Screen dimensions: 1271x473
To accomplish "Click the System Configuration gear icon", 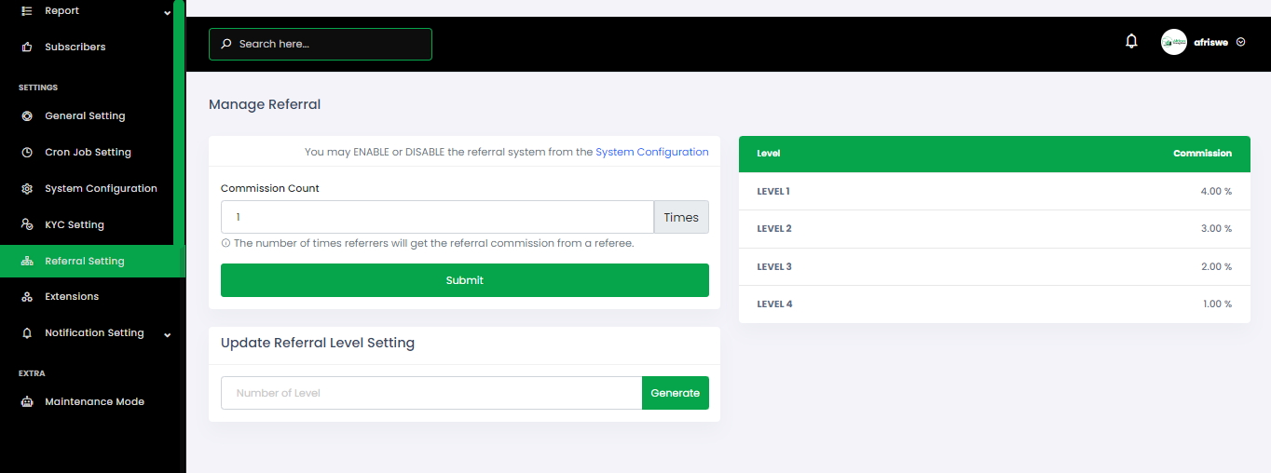I will [26, 189].
